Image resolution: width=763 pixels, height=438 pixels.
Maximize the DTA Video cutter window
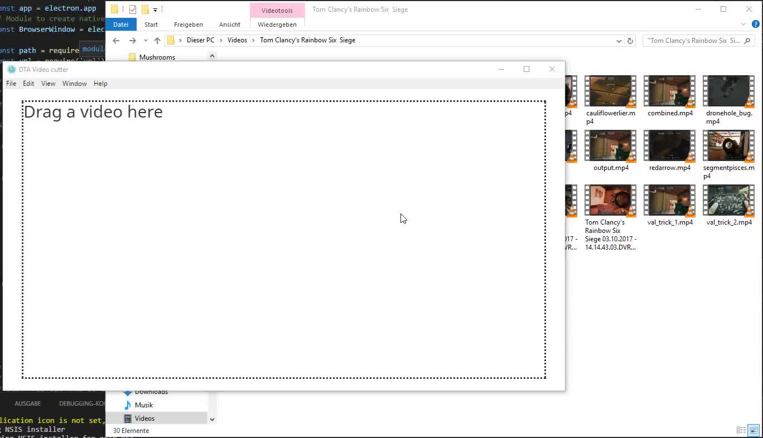[x=526, y=69]
